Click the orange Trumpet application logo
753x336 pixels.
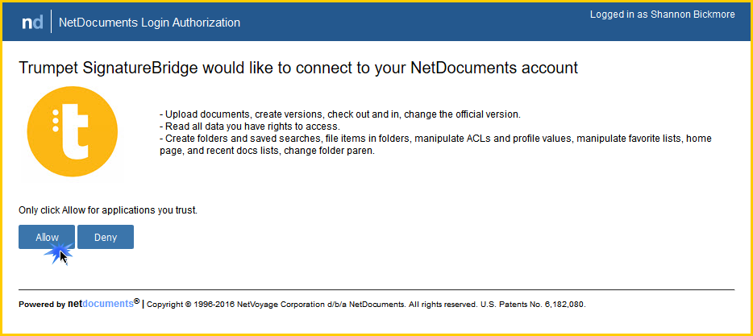pyautogui.click(x=72, y=131)
